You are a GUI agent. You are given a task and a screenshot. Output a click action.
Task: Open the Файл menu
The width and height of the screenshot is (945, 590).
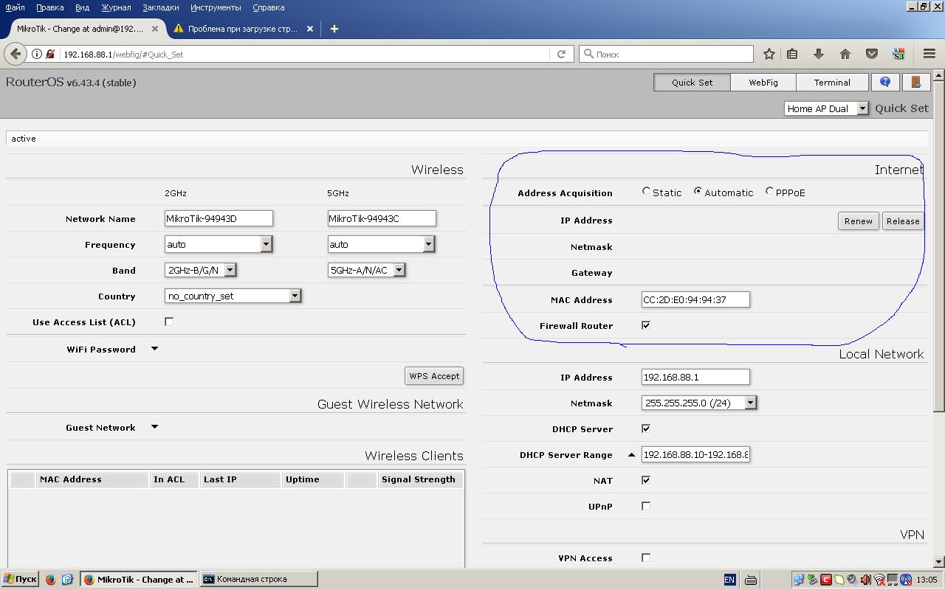click(x=15, y=7)
